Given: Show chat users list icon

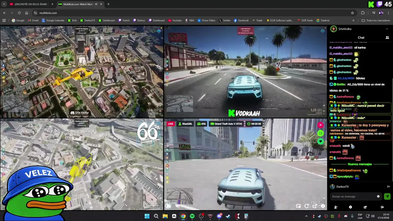Looking at the screenshot, I should pyautogui.click(x=387, y=37).
